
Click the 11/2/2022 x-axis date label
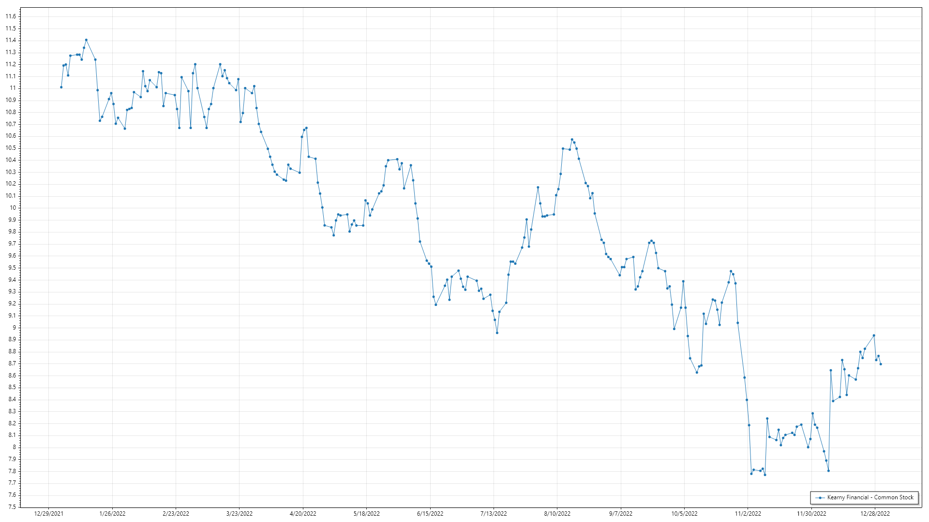pyautogui.click(x=748, y=514)
